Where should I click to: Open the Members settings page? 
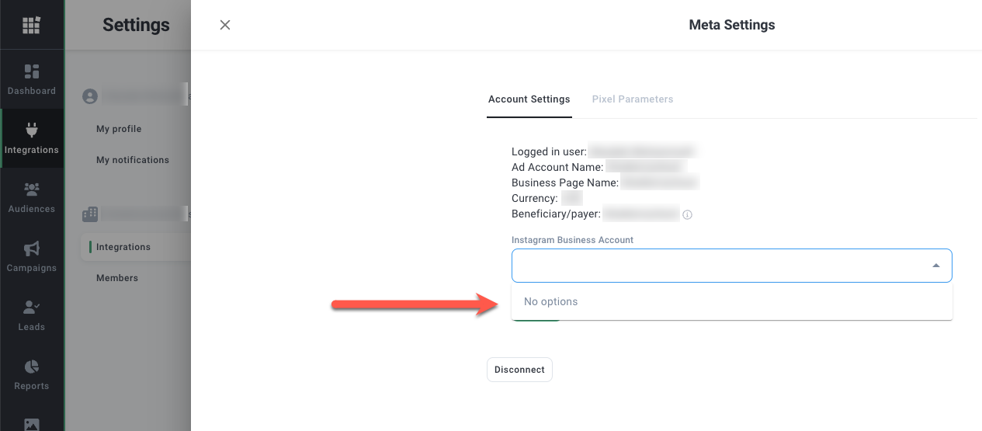tap(117, 278)
